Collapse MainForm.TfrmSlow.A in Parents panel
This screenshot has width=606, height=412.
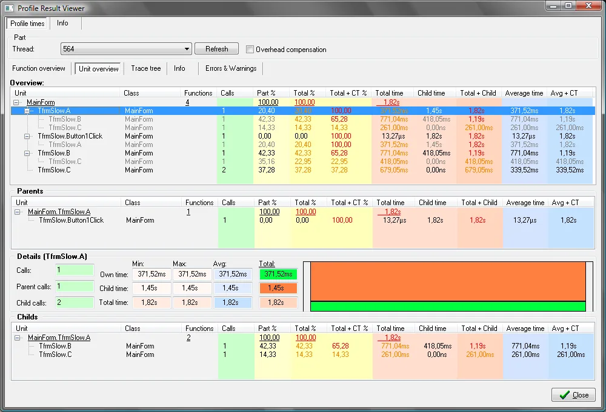[x=18, y=212]
